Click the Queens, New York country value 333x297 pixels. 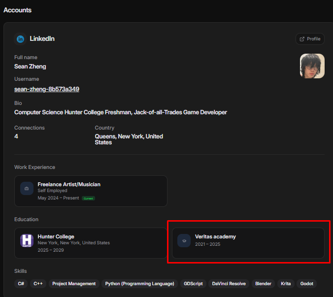pyautogui.click(x=129, y=139)
